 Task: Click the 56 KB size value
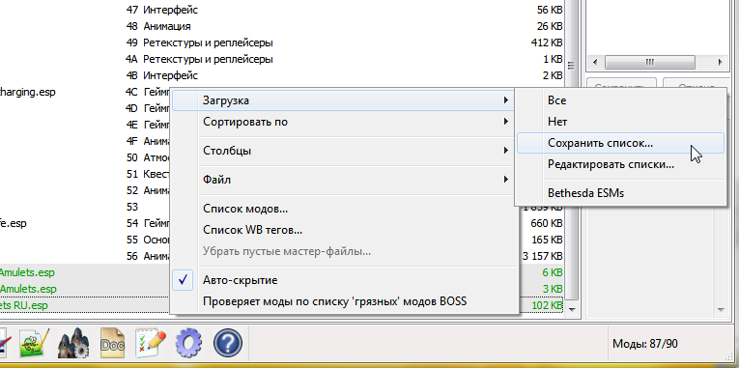tap(550, 10)
